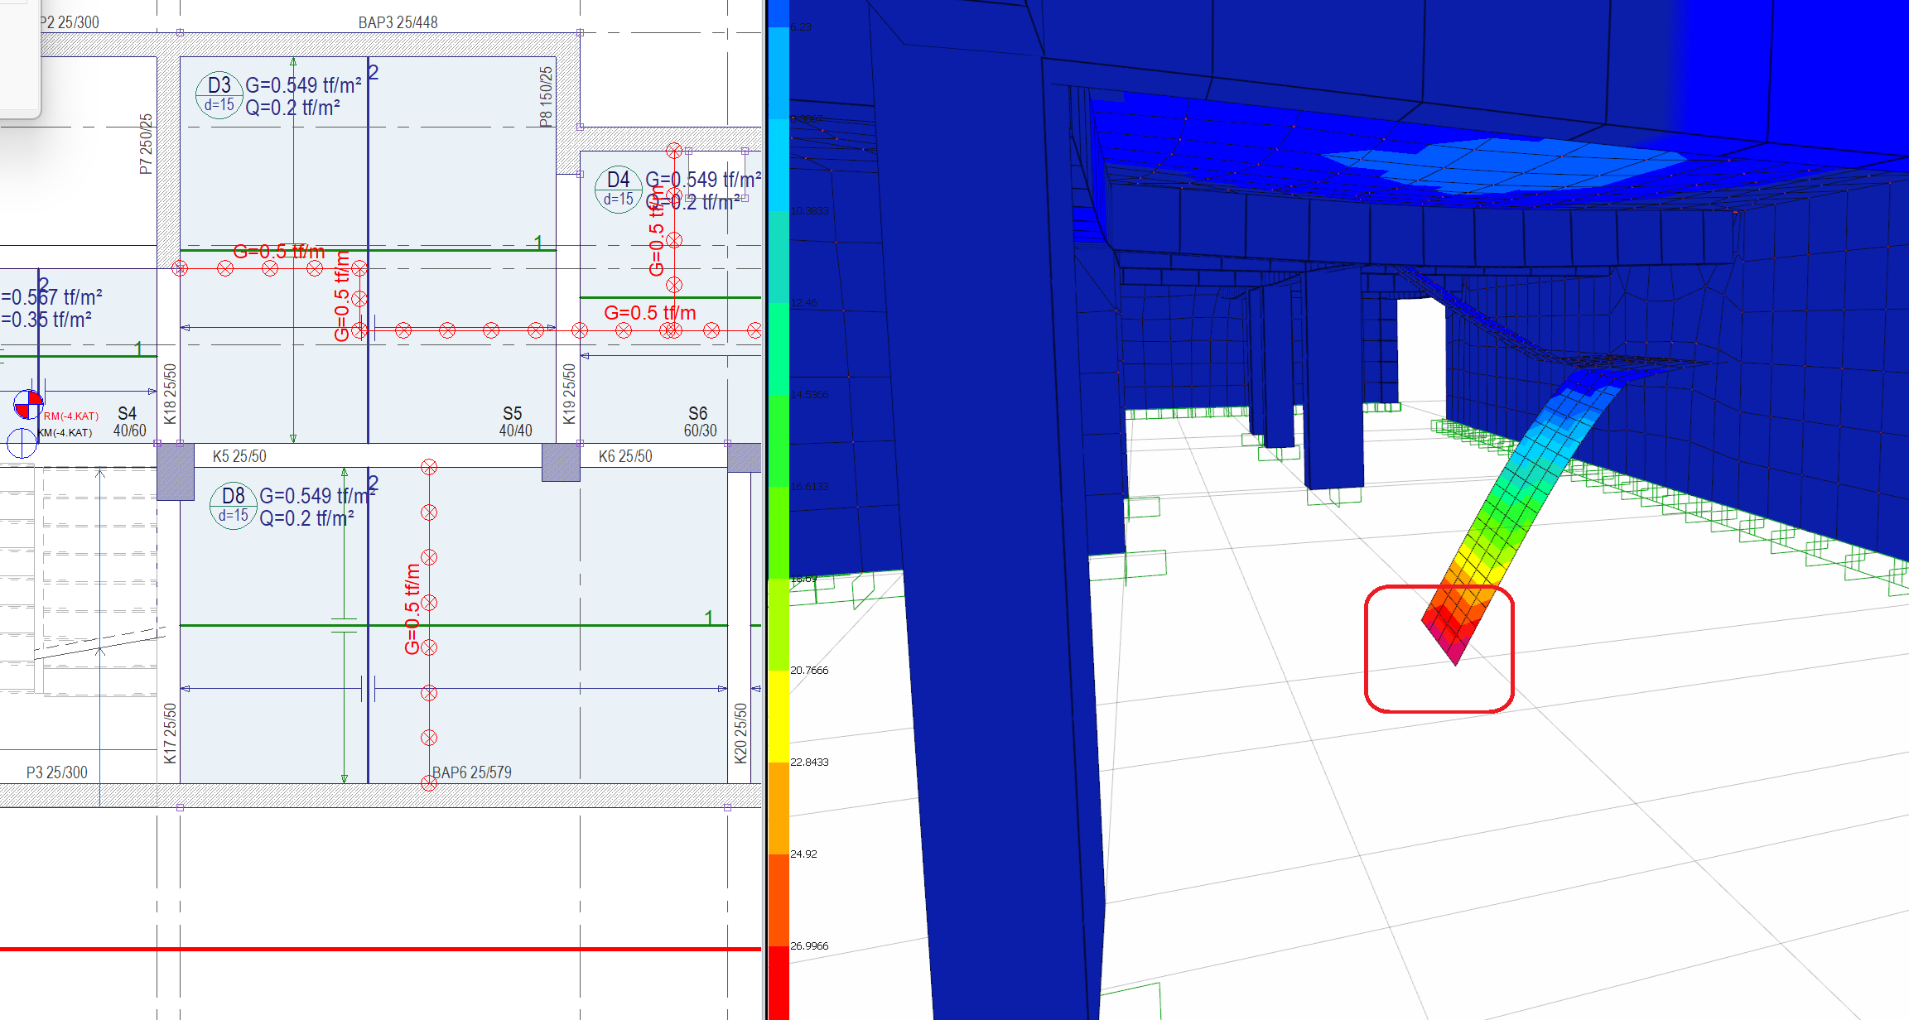This screenshot has width=1909, height=1020.
Task: Click D8 live load Q=0.2 tf/m²
Action: 306,518
